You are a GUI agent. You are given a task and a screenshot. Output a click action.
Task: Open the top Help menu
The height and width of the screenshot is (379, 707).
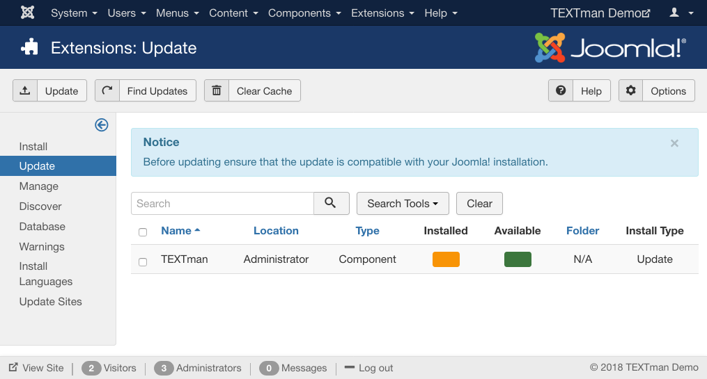coord(440,13)
